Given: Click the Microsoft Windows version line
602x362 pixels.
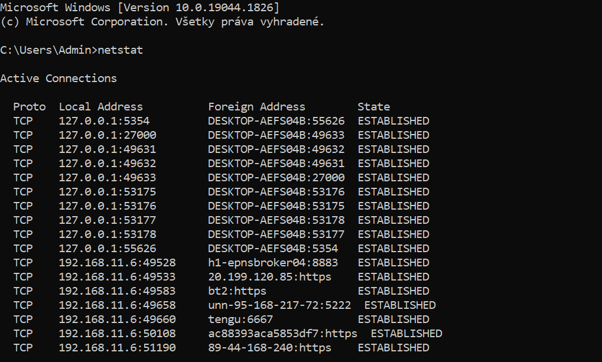Looking at the screenshot, I should [x=140, y=8].
